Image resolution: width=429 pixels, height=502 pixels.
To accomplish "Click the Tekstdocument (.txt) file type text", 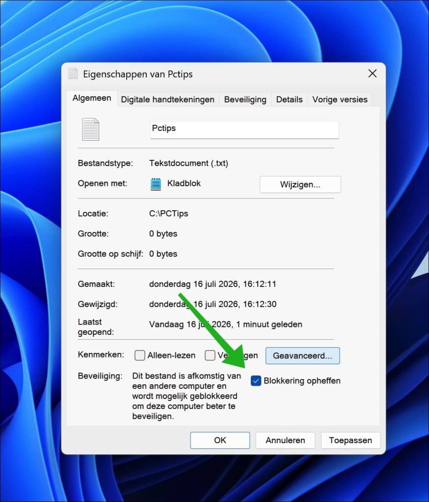I will 188,163.
